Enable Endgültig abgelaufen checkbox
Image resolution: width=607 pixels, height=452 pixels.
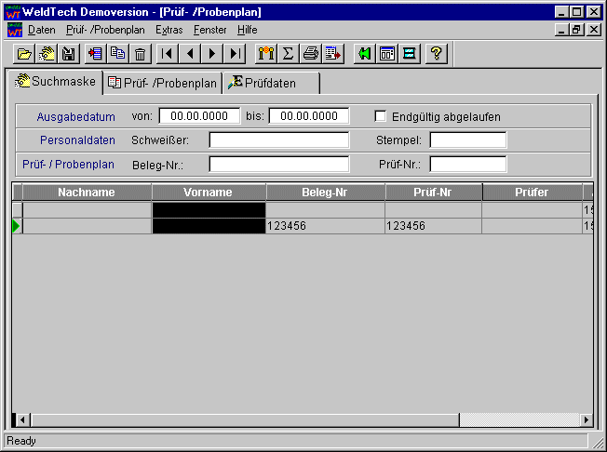tap(380, 117)
